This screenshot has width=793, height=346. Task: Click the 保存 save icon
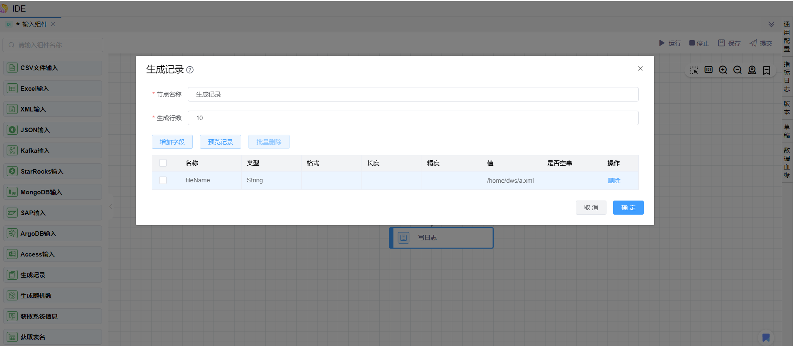click(x=722, y=43)
